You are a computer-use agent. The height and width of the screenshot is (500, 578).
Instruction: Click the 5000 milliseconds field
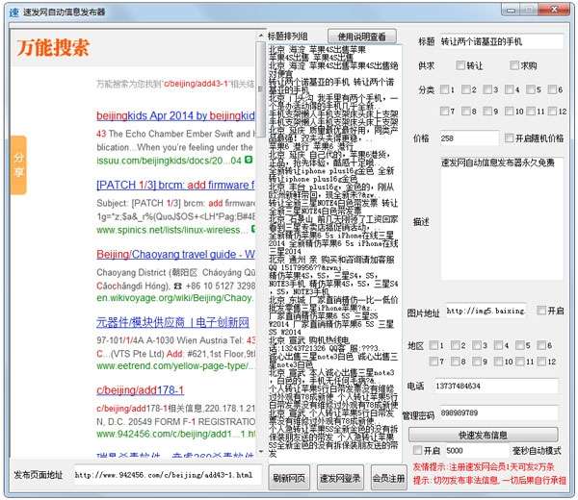tap(477, 450)
